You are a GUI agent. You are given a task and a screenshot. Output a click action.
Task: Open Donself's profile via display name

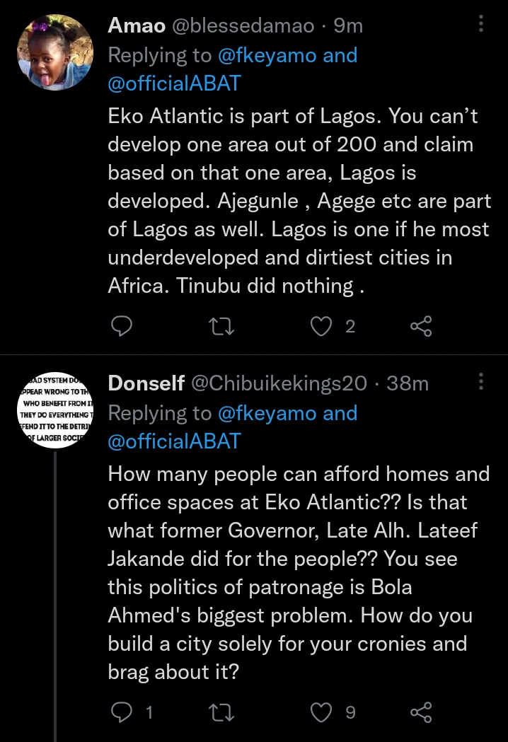coord(146,383)
